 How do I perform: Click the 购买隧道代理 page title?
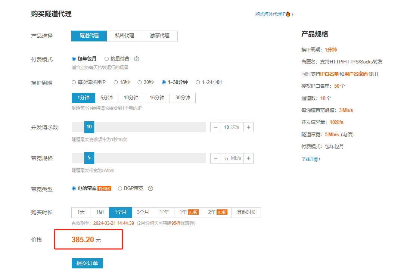click(51, 14)
